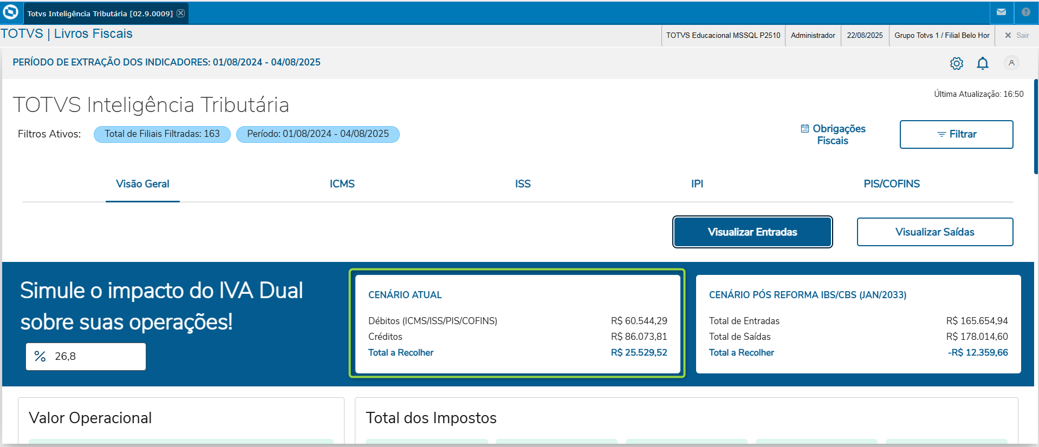Click the Filtrar button
Viewport: 1039px width, 447px height.
pos(956,134)
